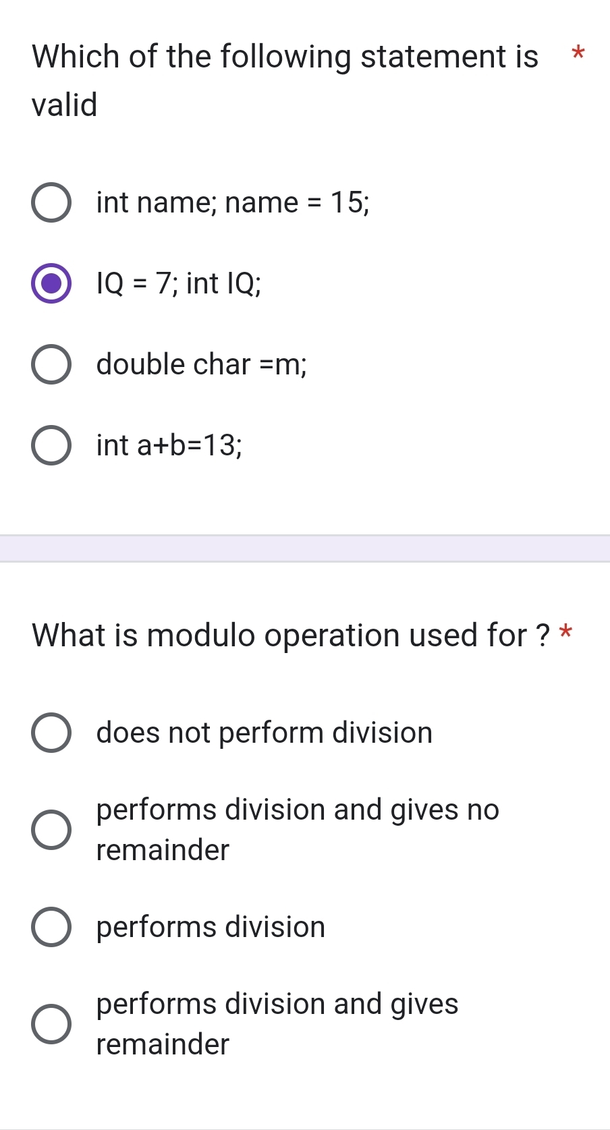Screen dimensions: 610x1130
Task: Click the label "performs division and gives remainder"
Action: tap(277, 1024)
